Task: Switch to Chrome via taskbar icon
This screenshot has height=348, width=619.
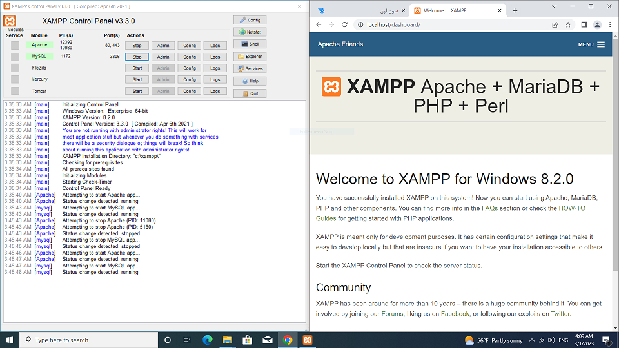Action: (x=288, y=340)
